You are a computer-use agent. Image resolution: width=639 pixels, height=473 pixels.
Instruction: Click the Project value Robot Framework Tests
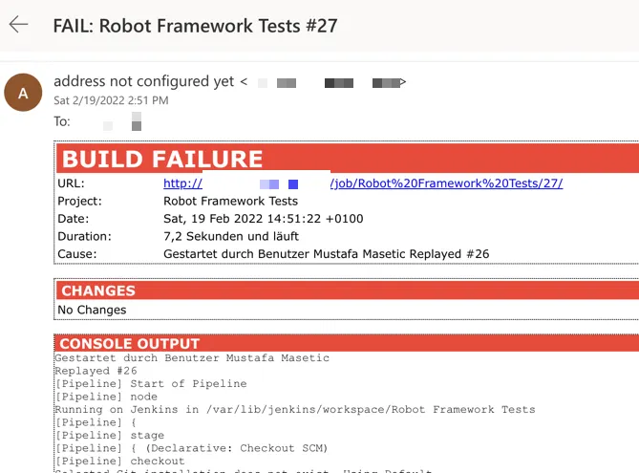pos(230,201)
